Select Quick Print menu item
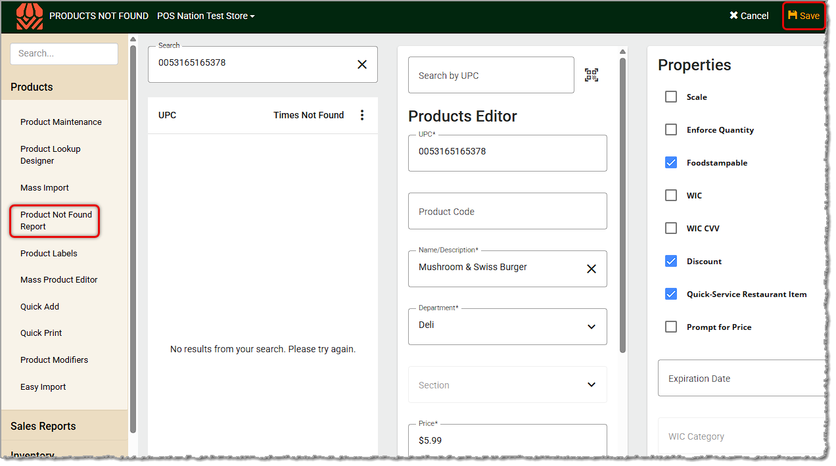 pyautogui.click(x=41, y=333)
